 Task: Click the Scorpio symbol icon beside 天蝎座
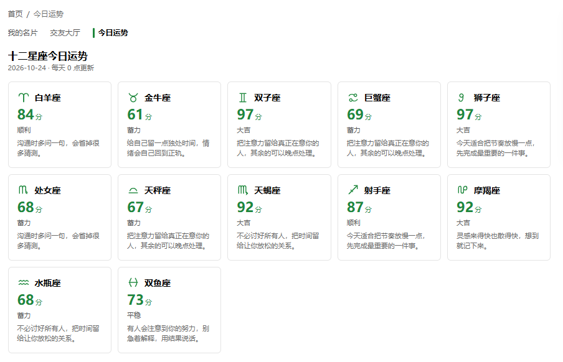243,190
